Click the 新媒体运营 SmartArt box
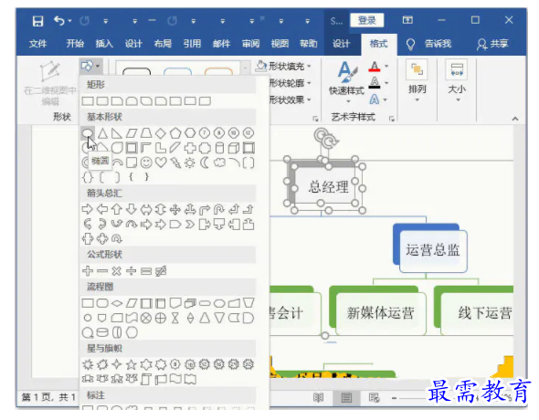The width and height of the screenshot is (539, 420). click(380, 313)
